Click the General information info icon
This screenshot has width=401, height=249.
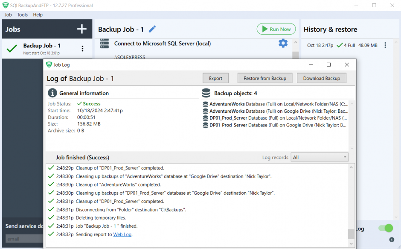pos(52,93)
